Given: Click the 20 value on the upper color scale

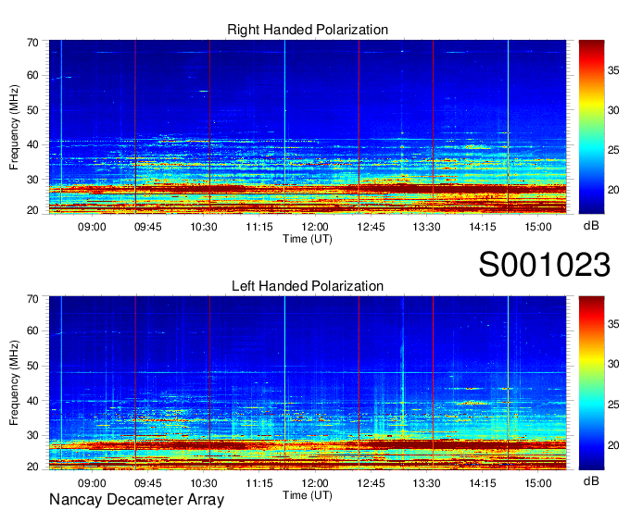Looking at the screenshot, I should pos(613,190).
